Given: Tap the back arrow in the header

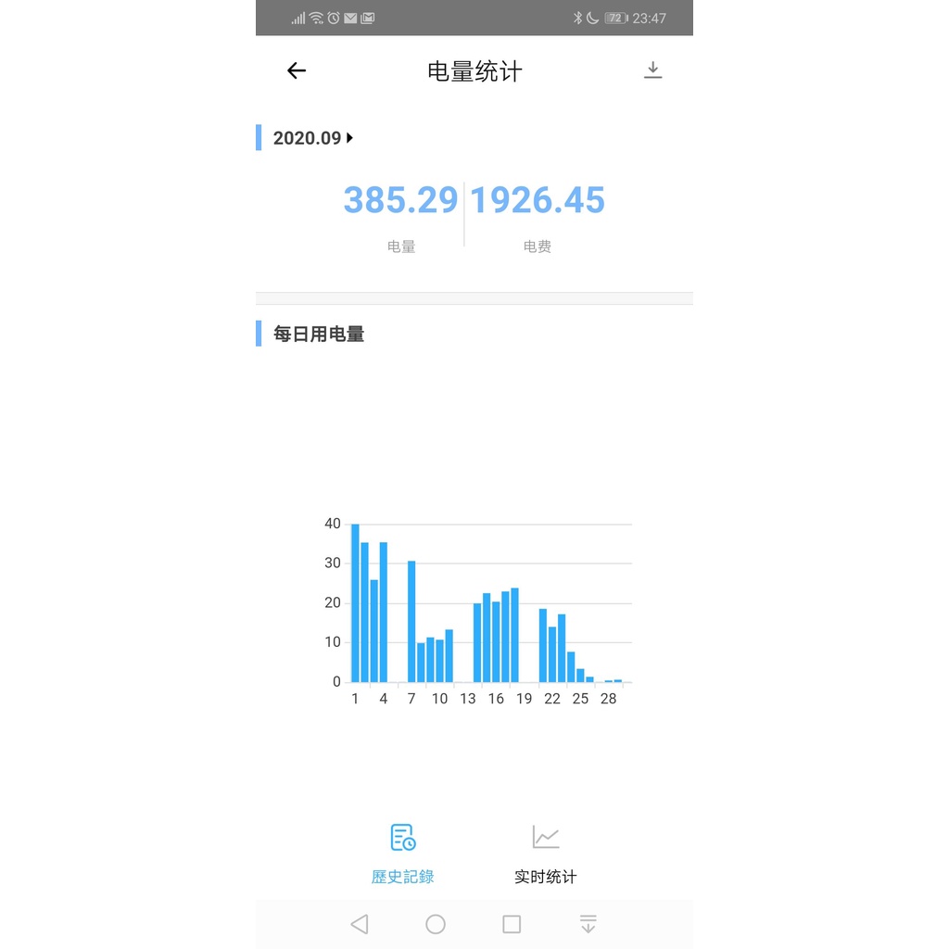Looking at the screenshot, I should coord(297,70).
